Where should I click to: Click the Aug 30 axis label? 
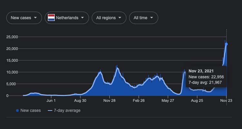[x=80, y=101]
